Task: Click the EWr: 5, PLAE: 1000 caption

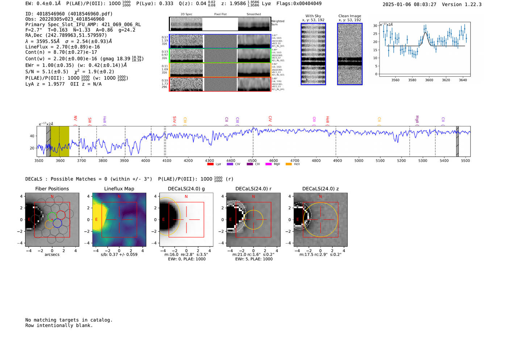Action: (x=254, y=259)
